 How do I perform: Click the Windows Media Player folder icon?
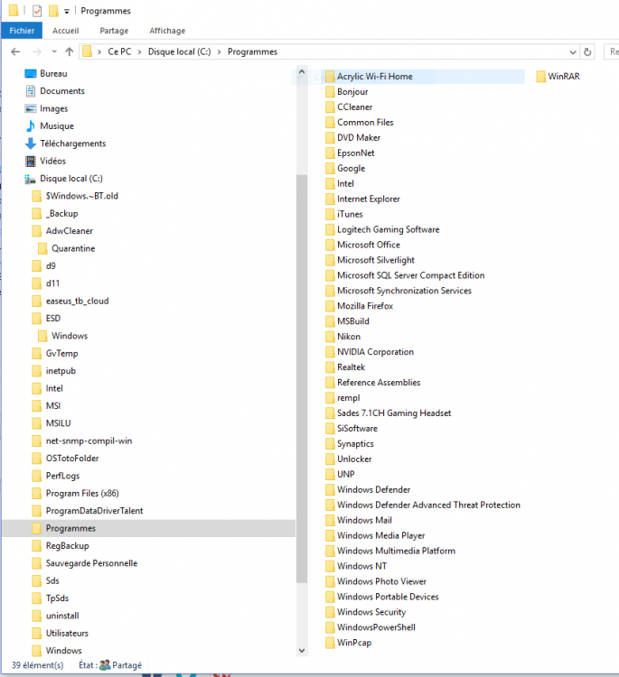pyautogui.click(x=330, y=536)
